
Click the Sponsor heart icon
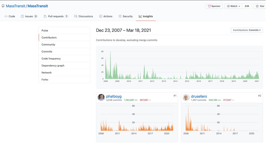(209, 6)
